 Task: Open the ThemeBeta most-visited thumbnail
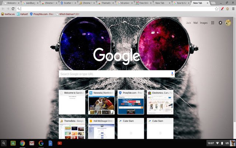click(x=72, y=128)
